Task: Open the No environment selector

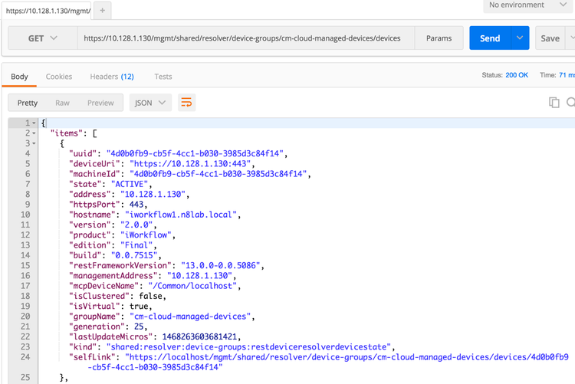Action: (x=529, y=5)
